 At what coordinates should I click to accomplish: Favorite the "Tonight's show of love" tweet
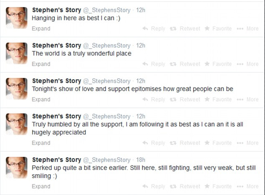(218, 99)
